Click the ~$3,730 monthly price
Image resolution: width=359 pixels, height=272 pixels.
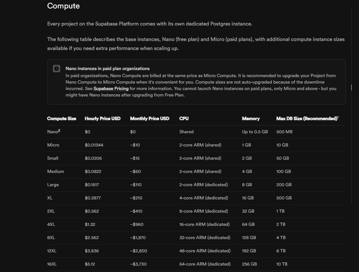138,264
